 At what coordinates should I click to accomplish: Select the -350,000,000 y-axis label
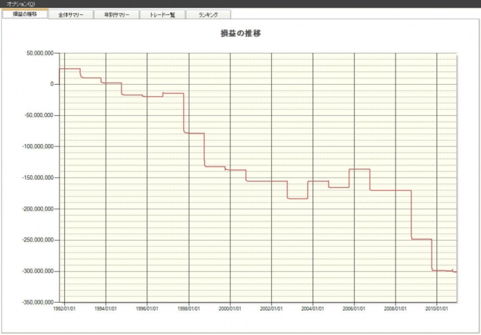pos(37,303)
